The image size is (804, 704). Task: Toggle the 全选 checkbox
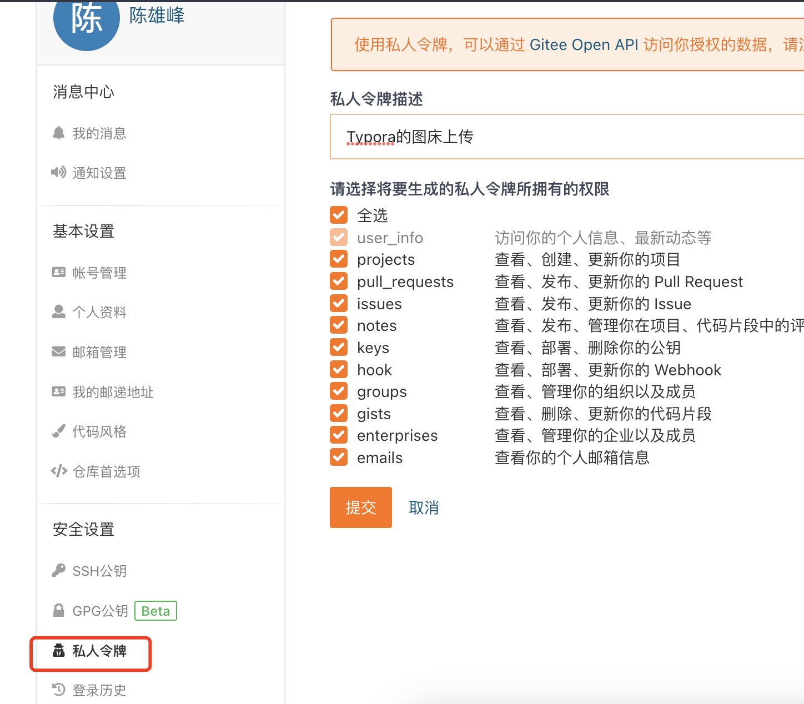pyautogui.click(x=339, y=215)
